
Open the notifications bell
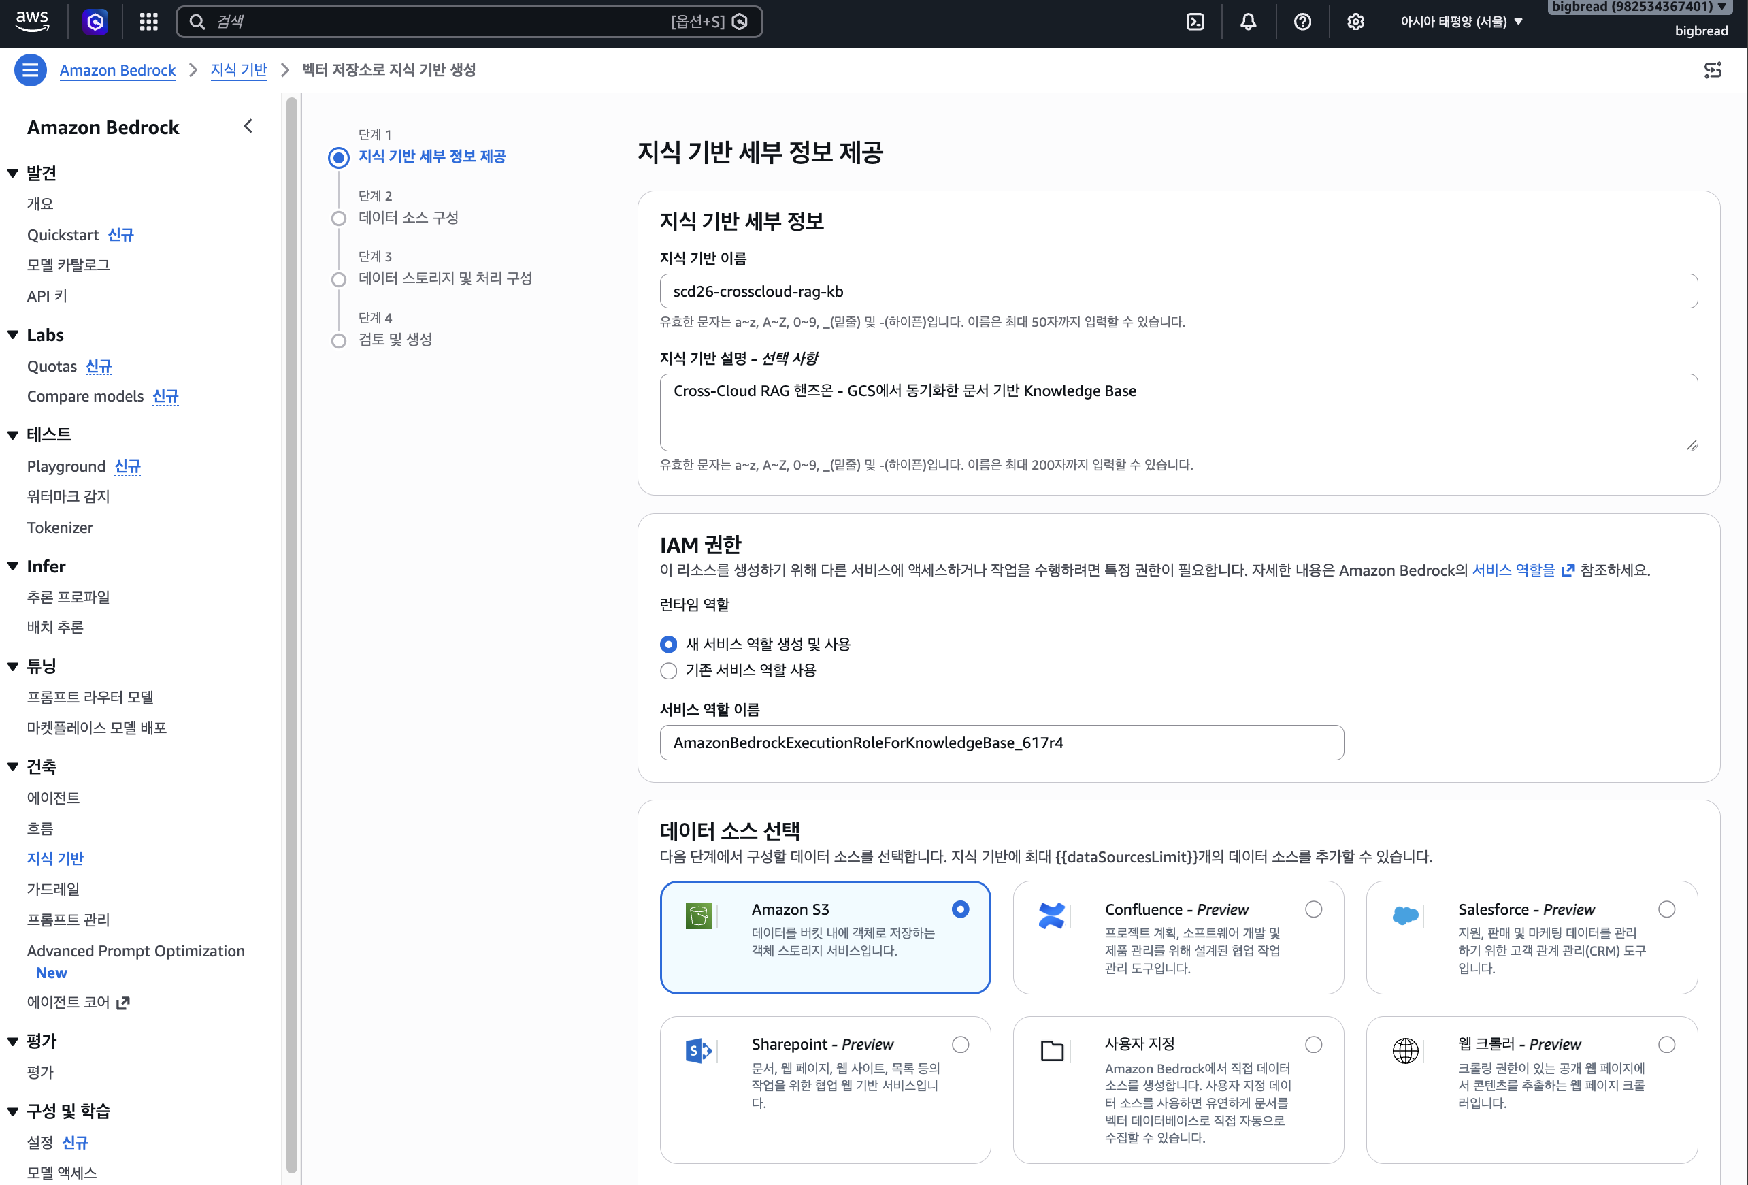(x=1249, y=22)
